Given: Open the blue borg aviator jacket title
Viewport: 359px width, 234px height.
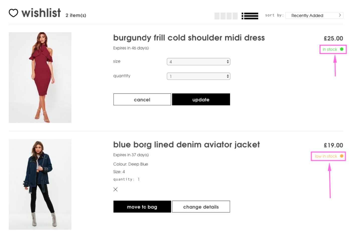Looking at the screenshot, I should [186, 145].
